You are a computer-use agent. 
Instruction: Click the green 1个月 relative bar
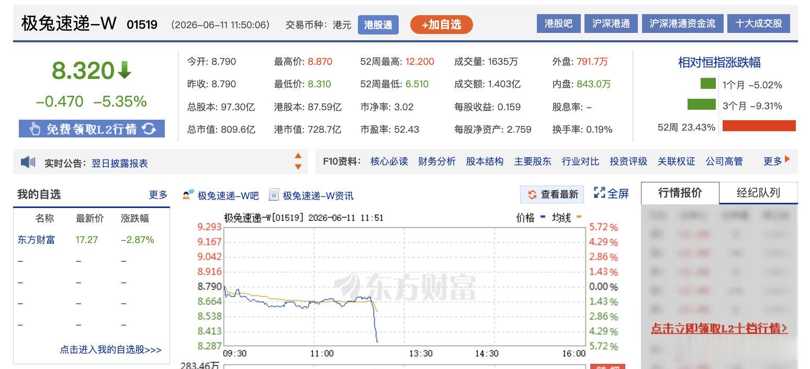point(708,84)
